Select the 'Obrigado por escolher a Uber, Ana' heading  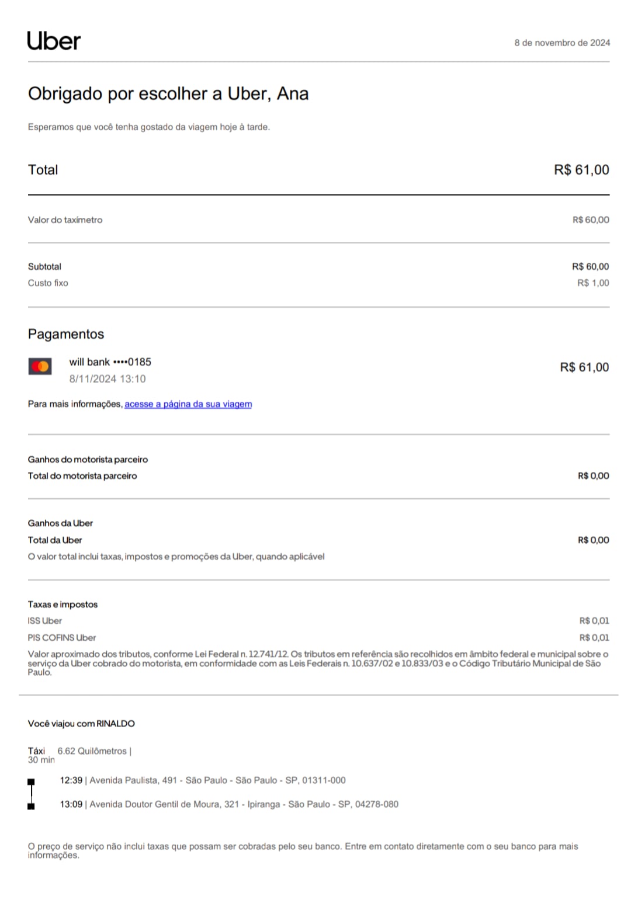[168, 93]
